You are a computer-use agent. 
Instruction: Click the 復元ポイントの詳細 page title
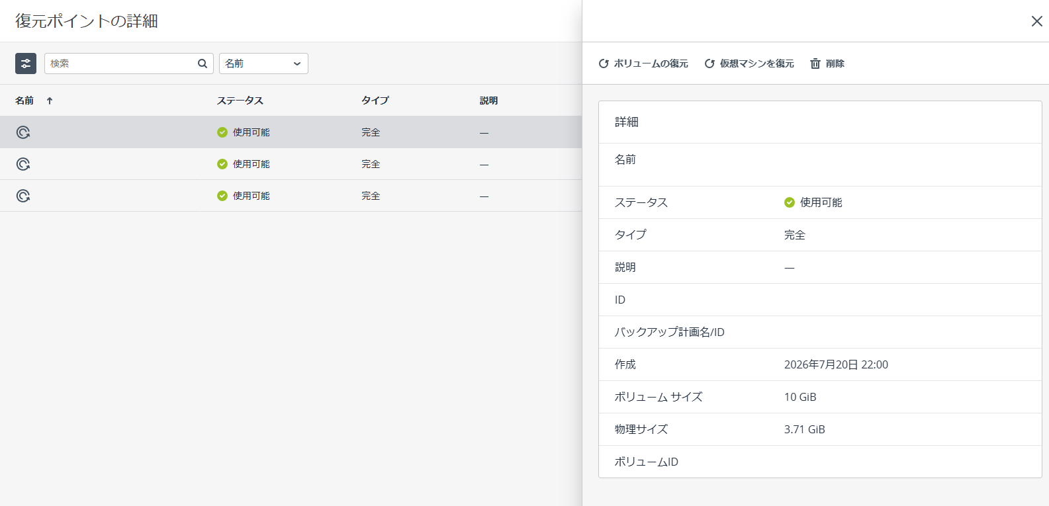(x=87, y=21)
